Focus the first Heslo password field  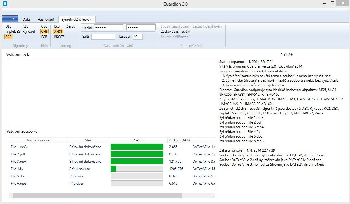click(x=109, y=28)
